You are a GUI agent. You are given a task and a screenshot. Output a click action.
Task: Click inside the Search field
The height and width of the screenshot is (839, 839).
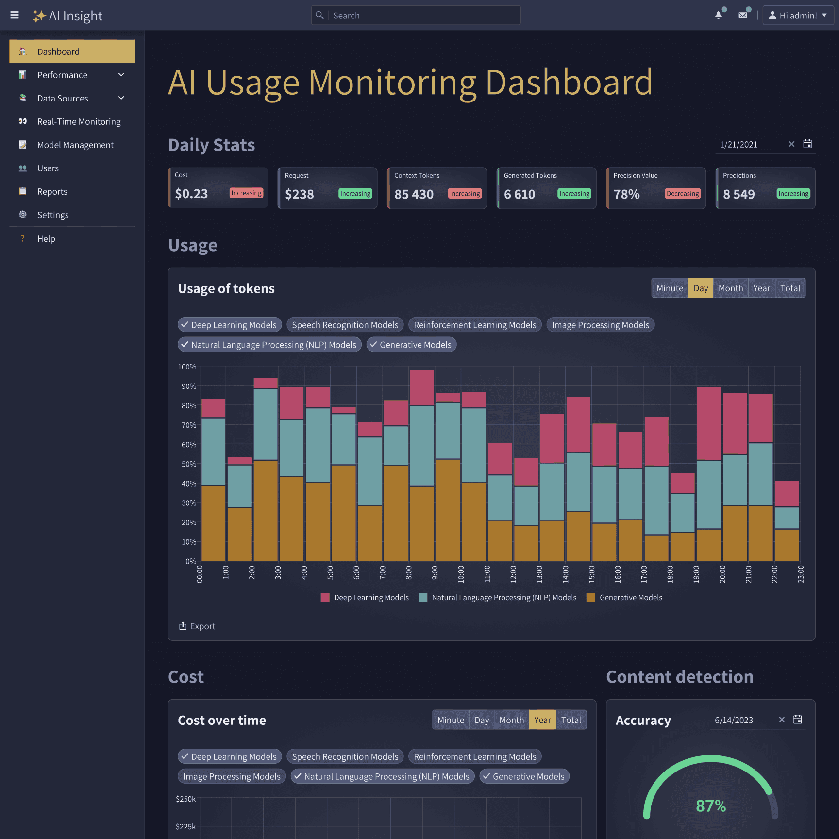pos(415,15)
